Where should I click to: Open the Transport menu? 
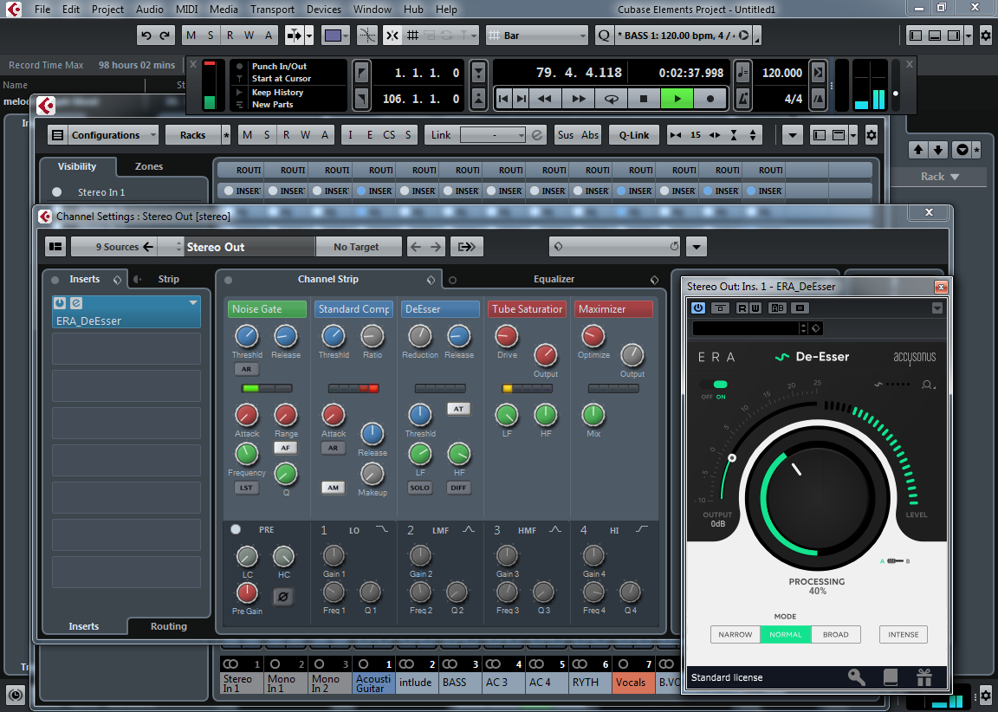tap(272, 10)
